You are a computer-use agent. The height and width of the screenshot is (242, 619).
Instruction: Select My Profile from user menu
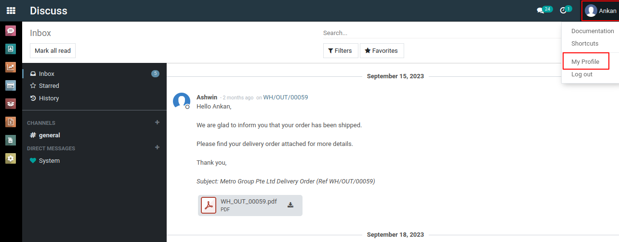(x=585, y=61)
